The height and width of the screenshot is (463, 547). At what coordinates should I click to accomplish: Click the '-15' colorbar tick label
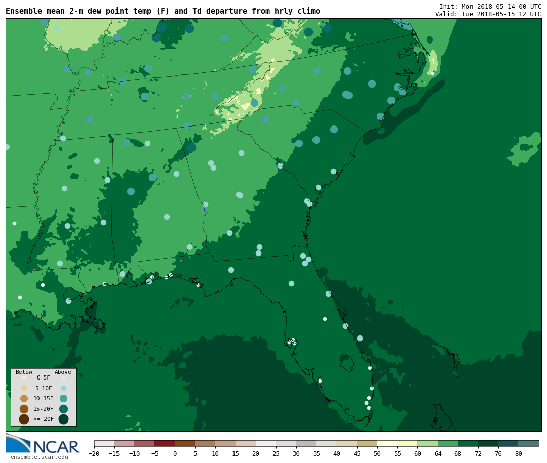[114, 454]
